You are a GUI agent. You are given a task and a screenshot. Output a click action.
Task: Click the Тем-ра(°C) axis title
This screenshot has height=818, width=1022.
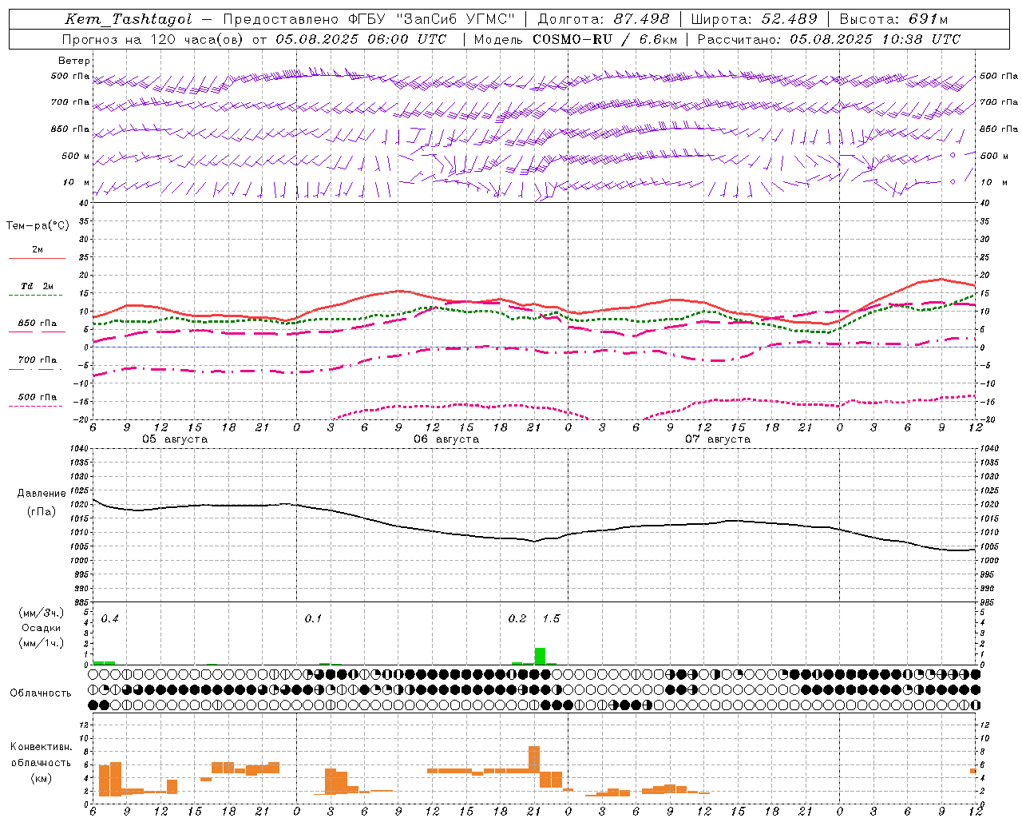(x=38, y=226)
